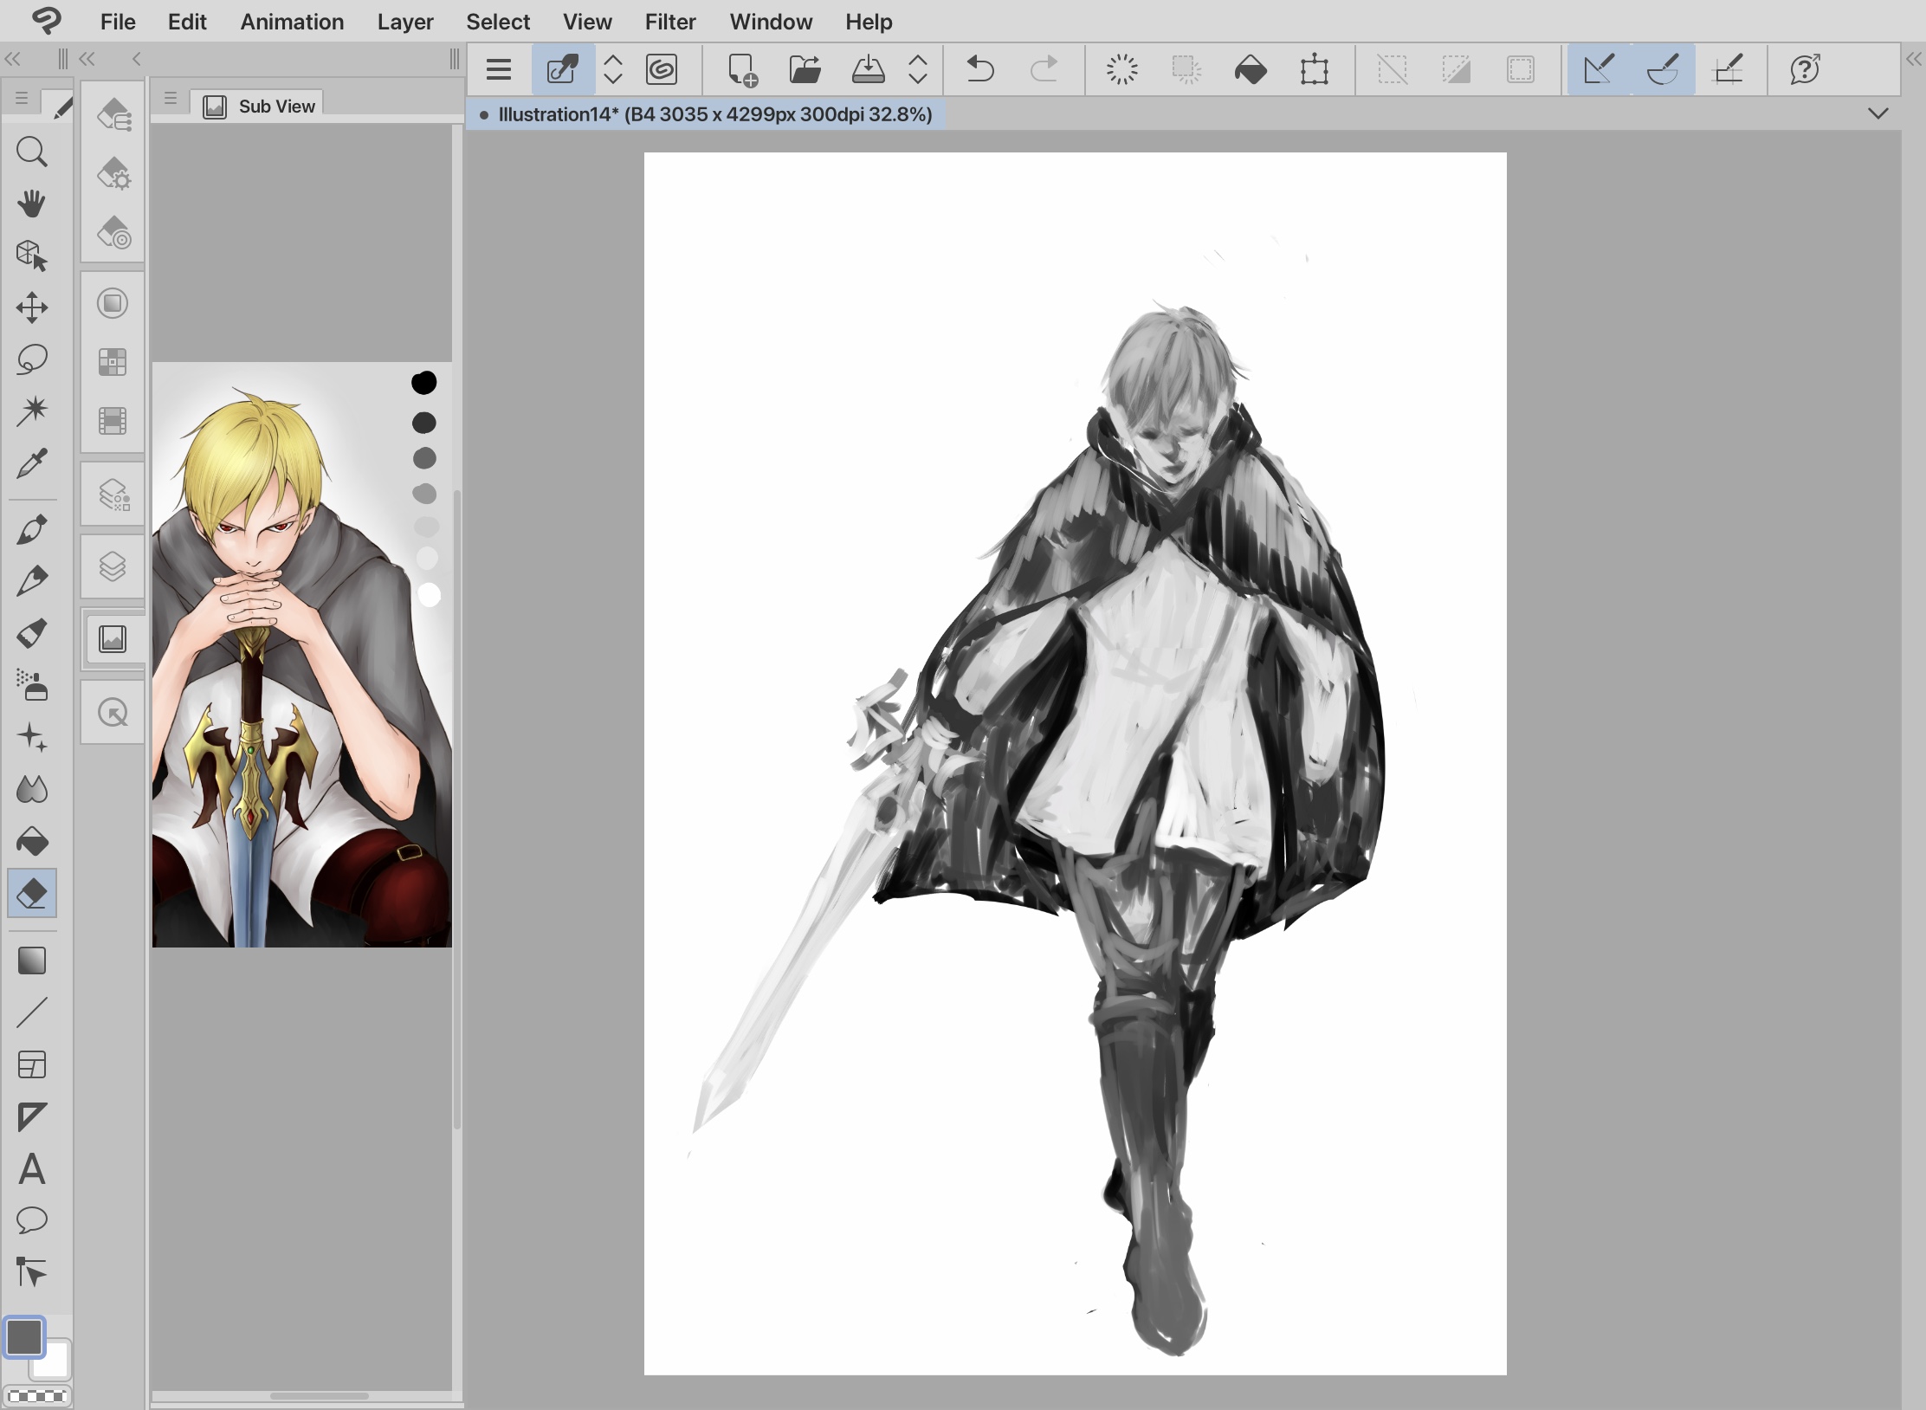Image resolution: width=1926 pixels, height=1410 pixels.
Task: Open the Tool property palette icon
Action: [113, 173]
